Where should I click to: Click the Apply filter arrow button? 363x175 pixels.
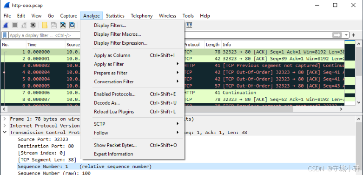(337, 35)
